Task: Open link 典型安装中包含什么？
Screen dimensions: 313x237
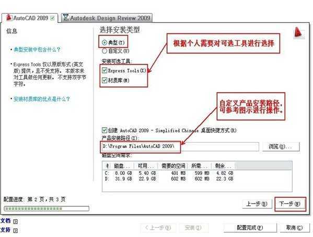Action: click(x=37, y=49)
